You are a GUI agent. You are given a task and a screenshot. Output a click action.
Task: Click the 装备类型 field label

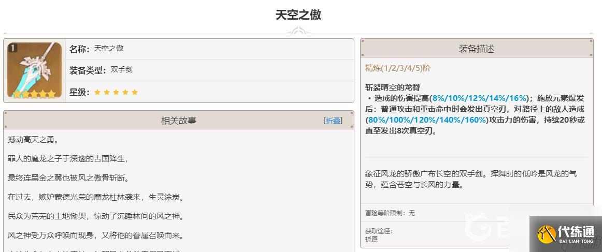coord(88,70)
